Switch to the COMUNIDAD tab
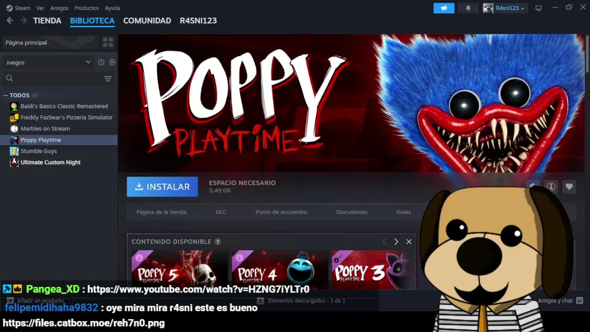Image resolution: width=590 pixels, height=332 pixels. pos(147,21)
